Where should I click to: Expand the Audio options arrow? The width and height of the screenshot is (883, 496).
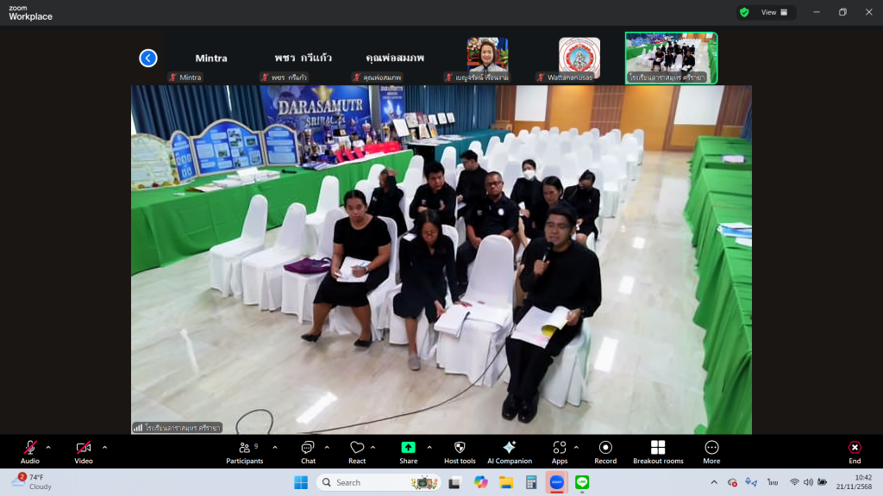[x=48, y=447]
